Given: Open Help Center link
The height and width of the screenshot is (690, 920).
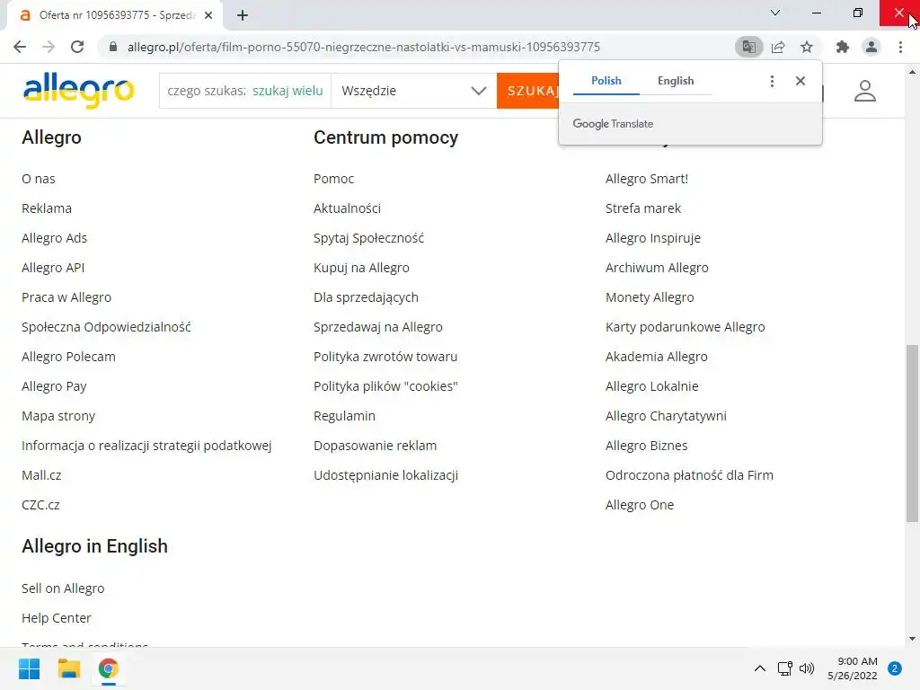Looking at the screenshot, I should (x=57, y=618).
